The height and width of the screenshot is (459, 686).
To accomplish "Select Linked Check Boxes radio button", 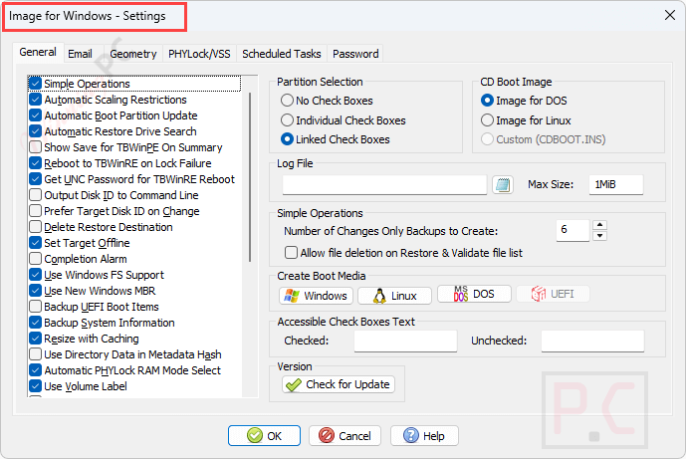I will [x=287, y=139].
